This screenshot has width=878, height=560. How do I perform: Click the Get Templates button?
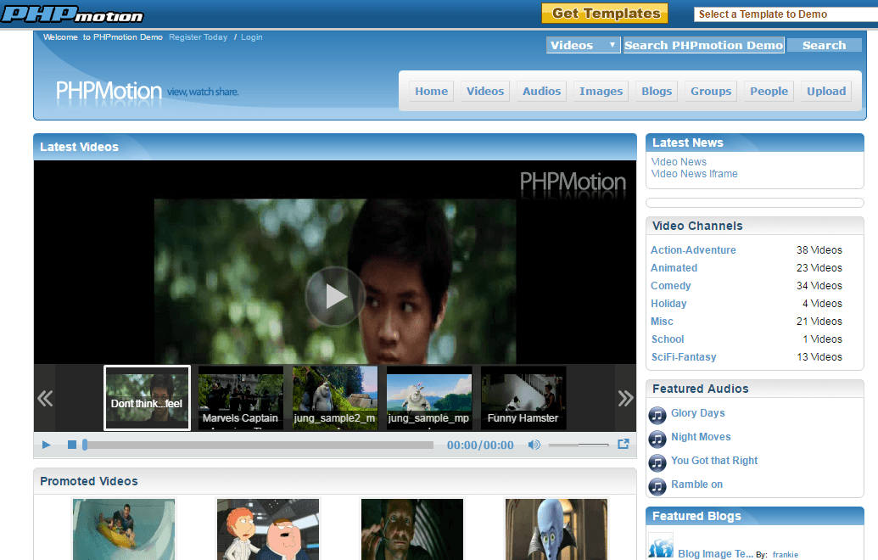(605, 14)
